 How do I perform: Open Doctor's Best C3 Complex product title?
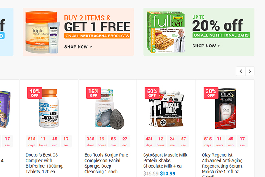45,163
